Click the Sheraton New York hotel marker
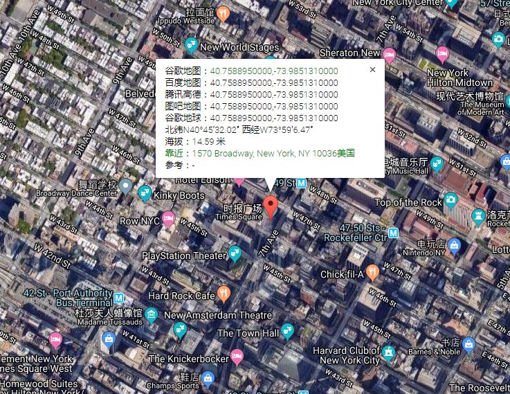Screen dimensions: 510x394 click(x=389, y=55)
